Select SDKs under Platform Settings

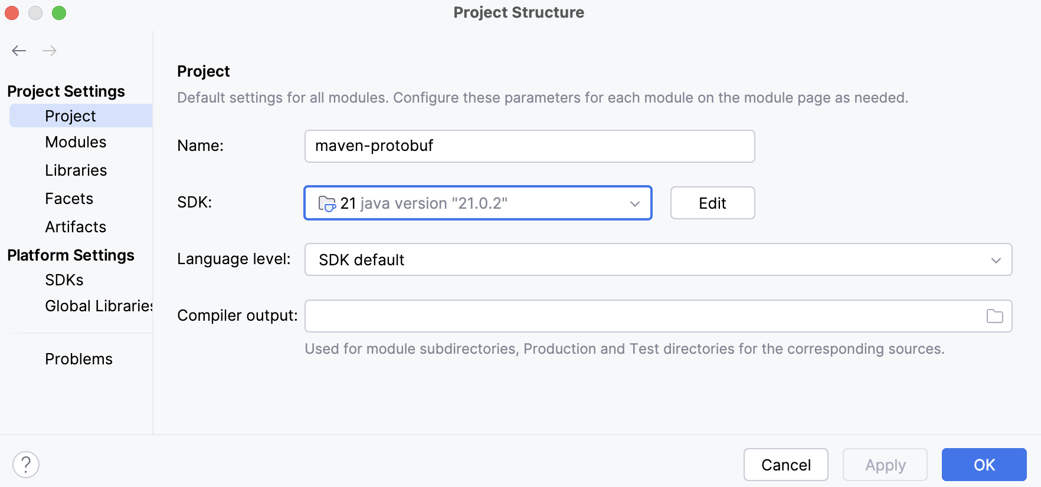click(x=64, y=279)
